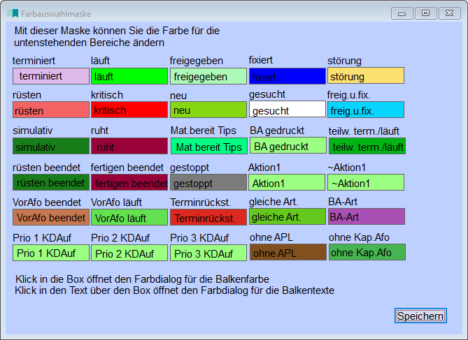Click the red Terminrückst. color box

coord(208,217)
